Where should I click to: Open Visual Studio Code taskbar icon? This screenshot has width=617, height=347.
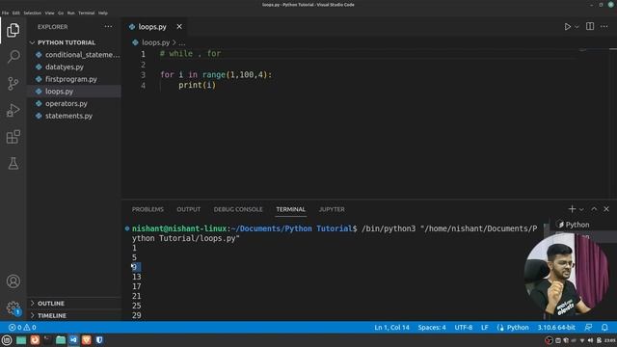73,340
